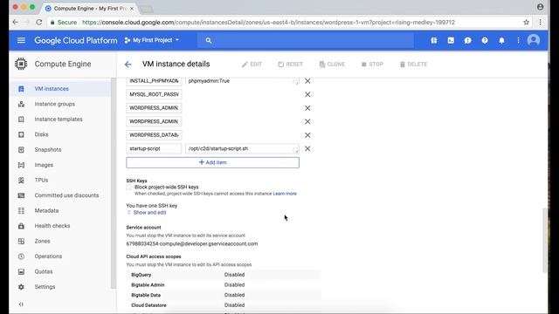This screenshot has height=314, width=559.
Task: Remove the MYSQL_ROOT_PASSWORD metadata row
Action: tap(307, 95)
